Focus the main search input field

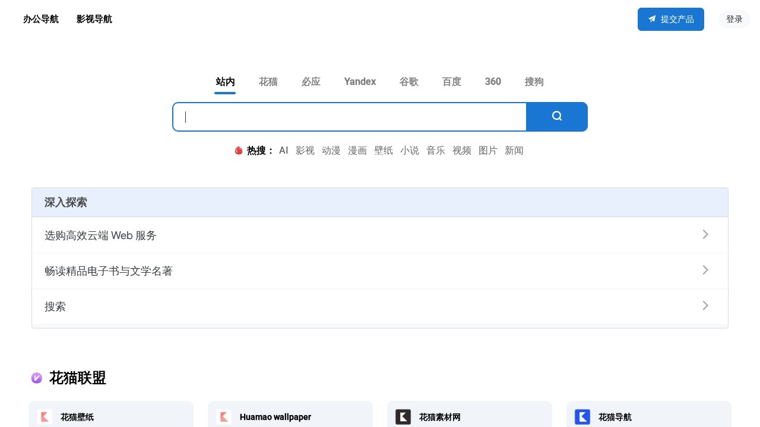pos(350,117)
